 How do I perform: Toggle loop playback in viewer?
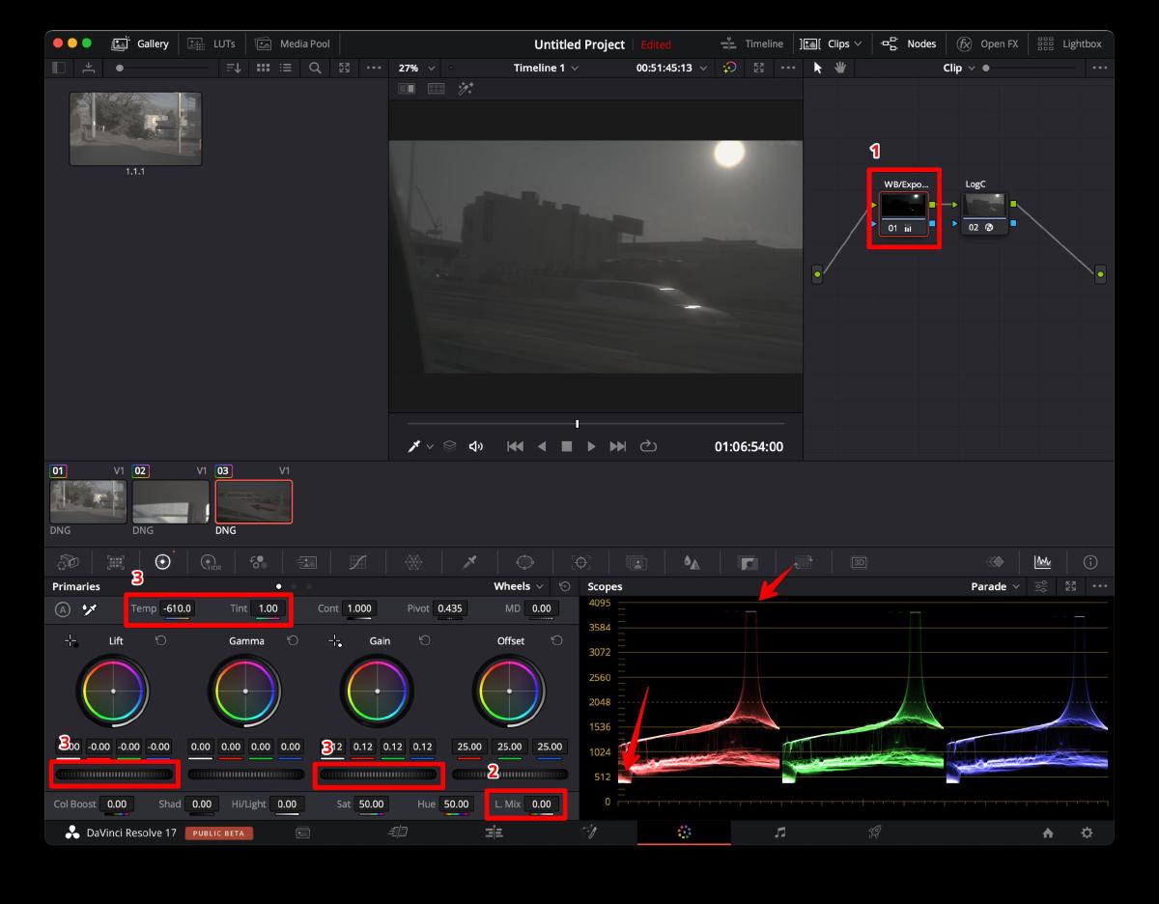pos(648,446)
